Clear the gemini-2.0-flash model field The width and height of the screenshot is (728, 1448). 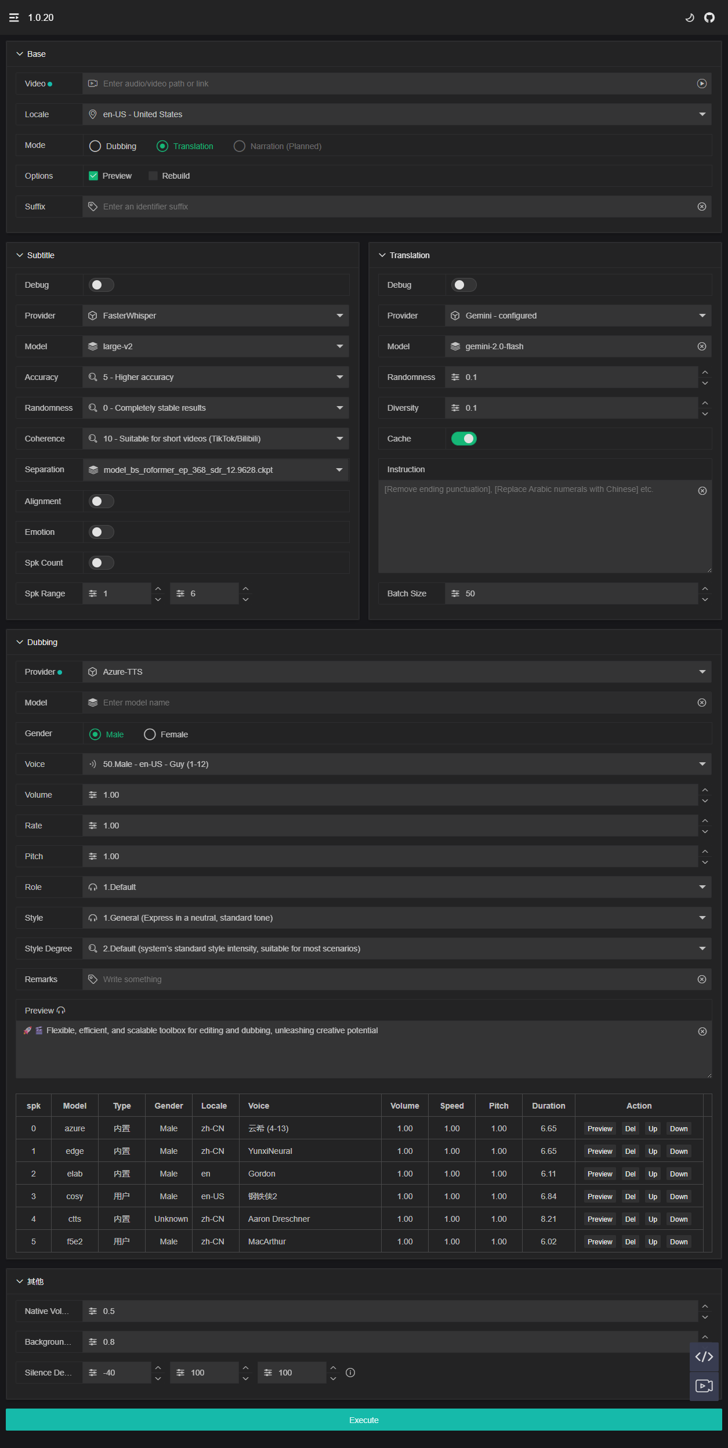(701, 346)
